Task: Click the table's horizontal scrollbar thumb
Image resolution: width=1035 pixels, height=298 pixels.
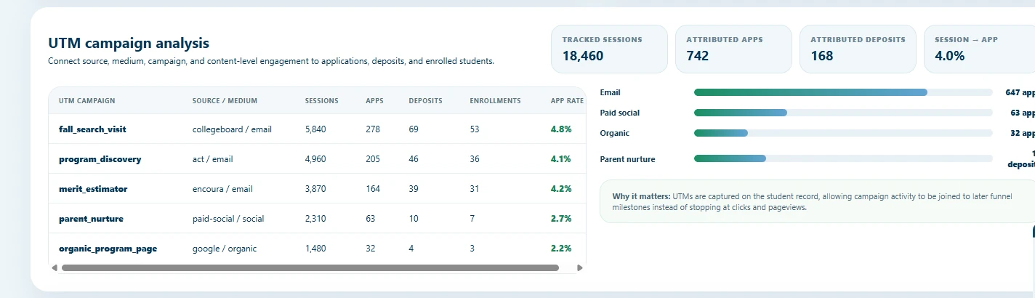Action: tap(310, 267)
